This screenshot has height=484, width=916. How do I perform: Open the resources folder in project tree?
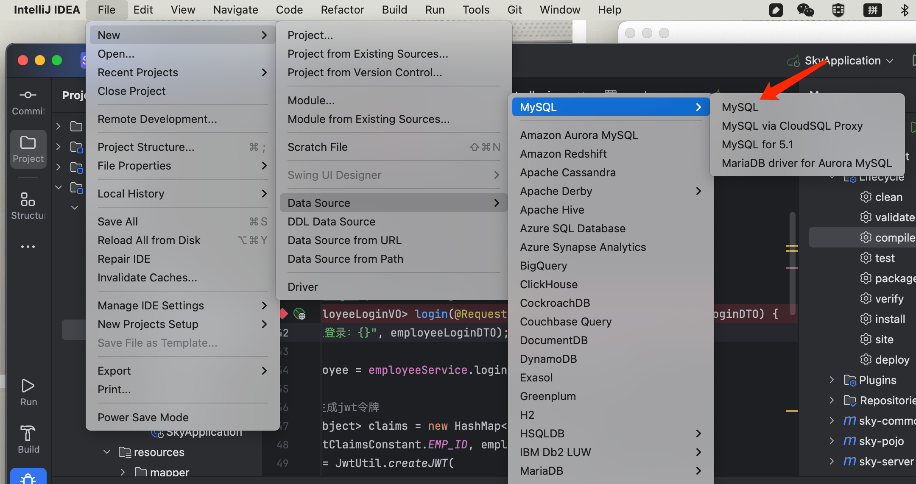pyautogui.click(x=159, y=452)
